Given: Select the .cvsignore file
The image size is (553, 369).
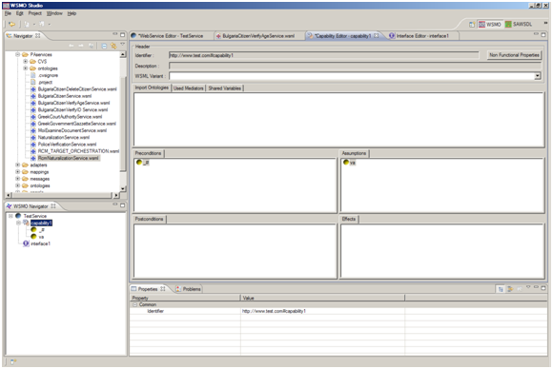Looking at the screenshot, I should 48,75.
